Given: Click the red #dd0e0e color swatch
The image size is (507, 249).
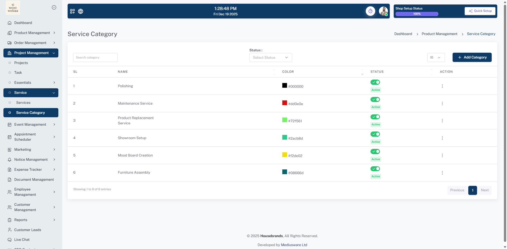Looking at the screenshot, I should [x=284, y=103].
